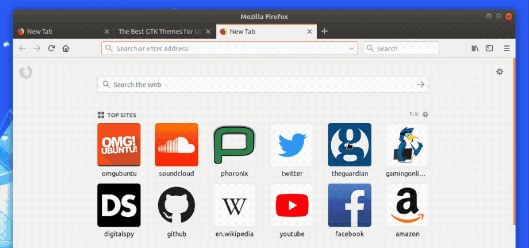The height and width of the screenshot is (248, 529).
Task: Open the twitter tile
Action: (x=292, y=145)
